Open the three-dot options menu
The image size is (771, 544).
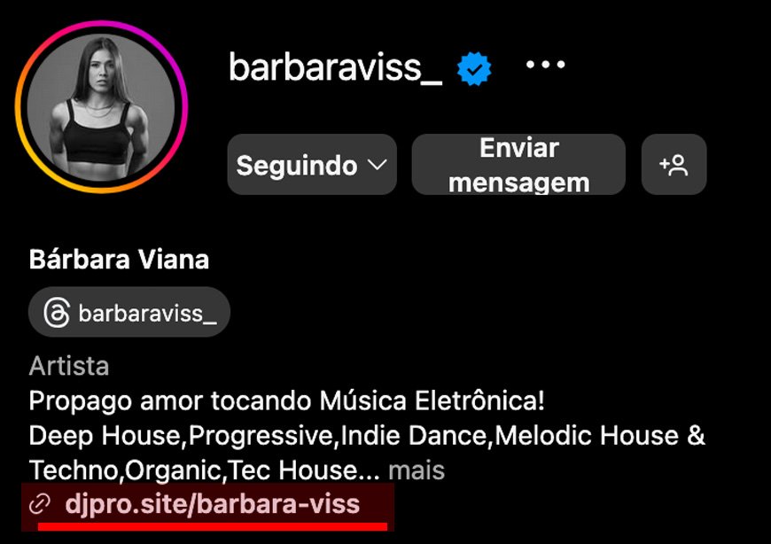(x=545, y=65)
